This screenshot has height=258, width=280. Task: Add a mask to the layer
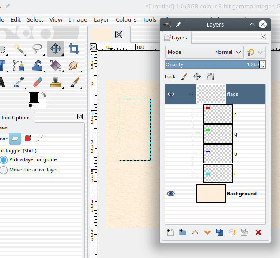pyautogui.click(x=244, y=232)
